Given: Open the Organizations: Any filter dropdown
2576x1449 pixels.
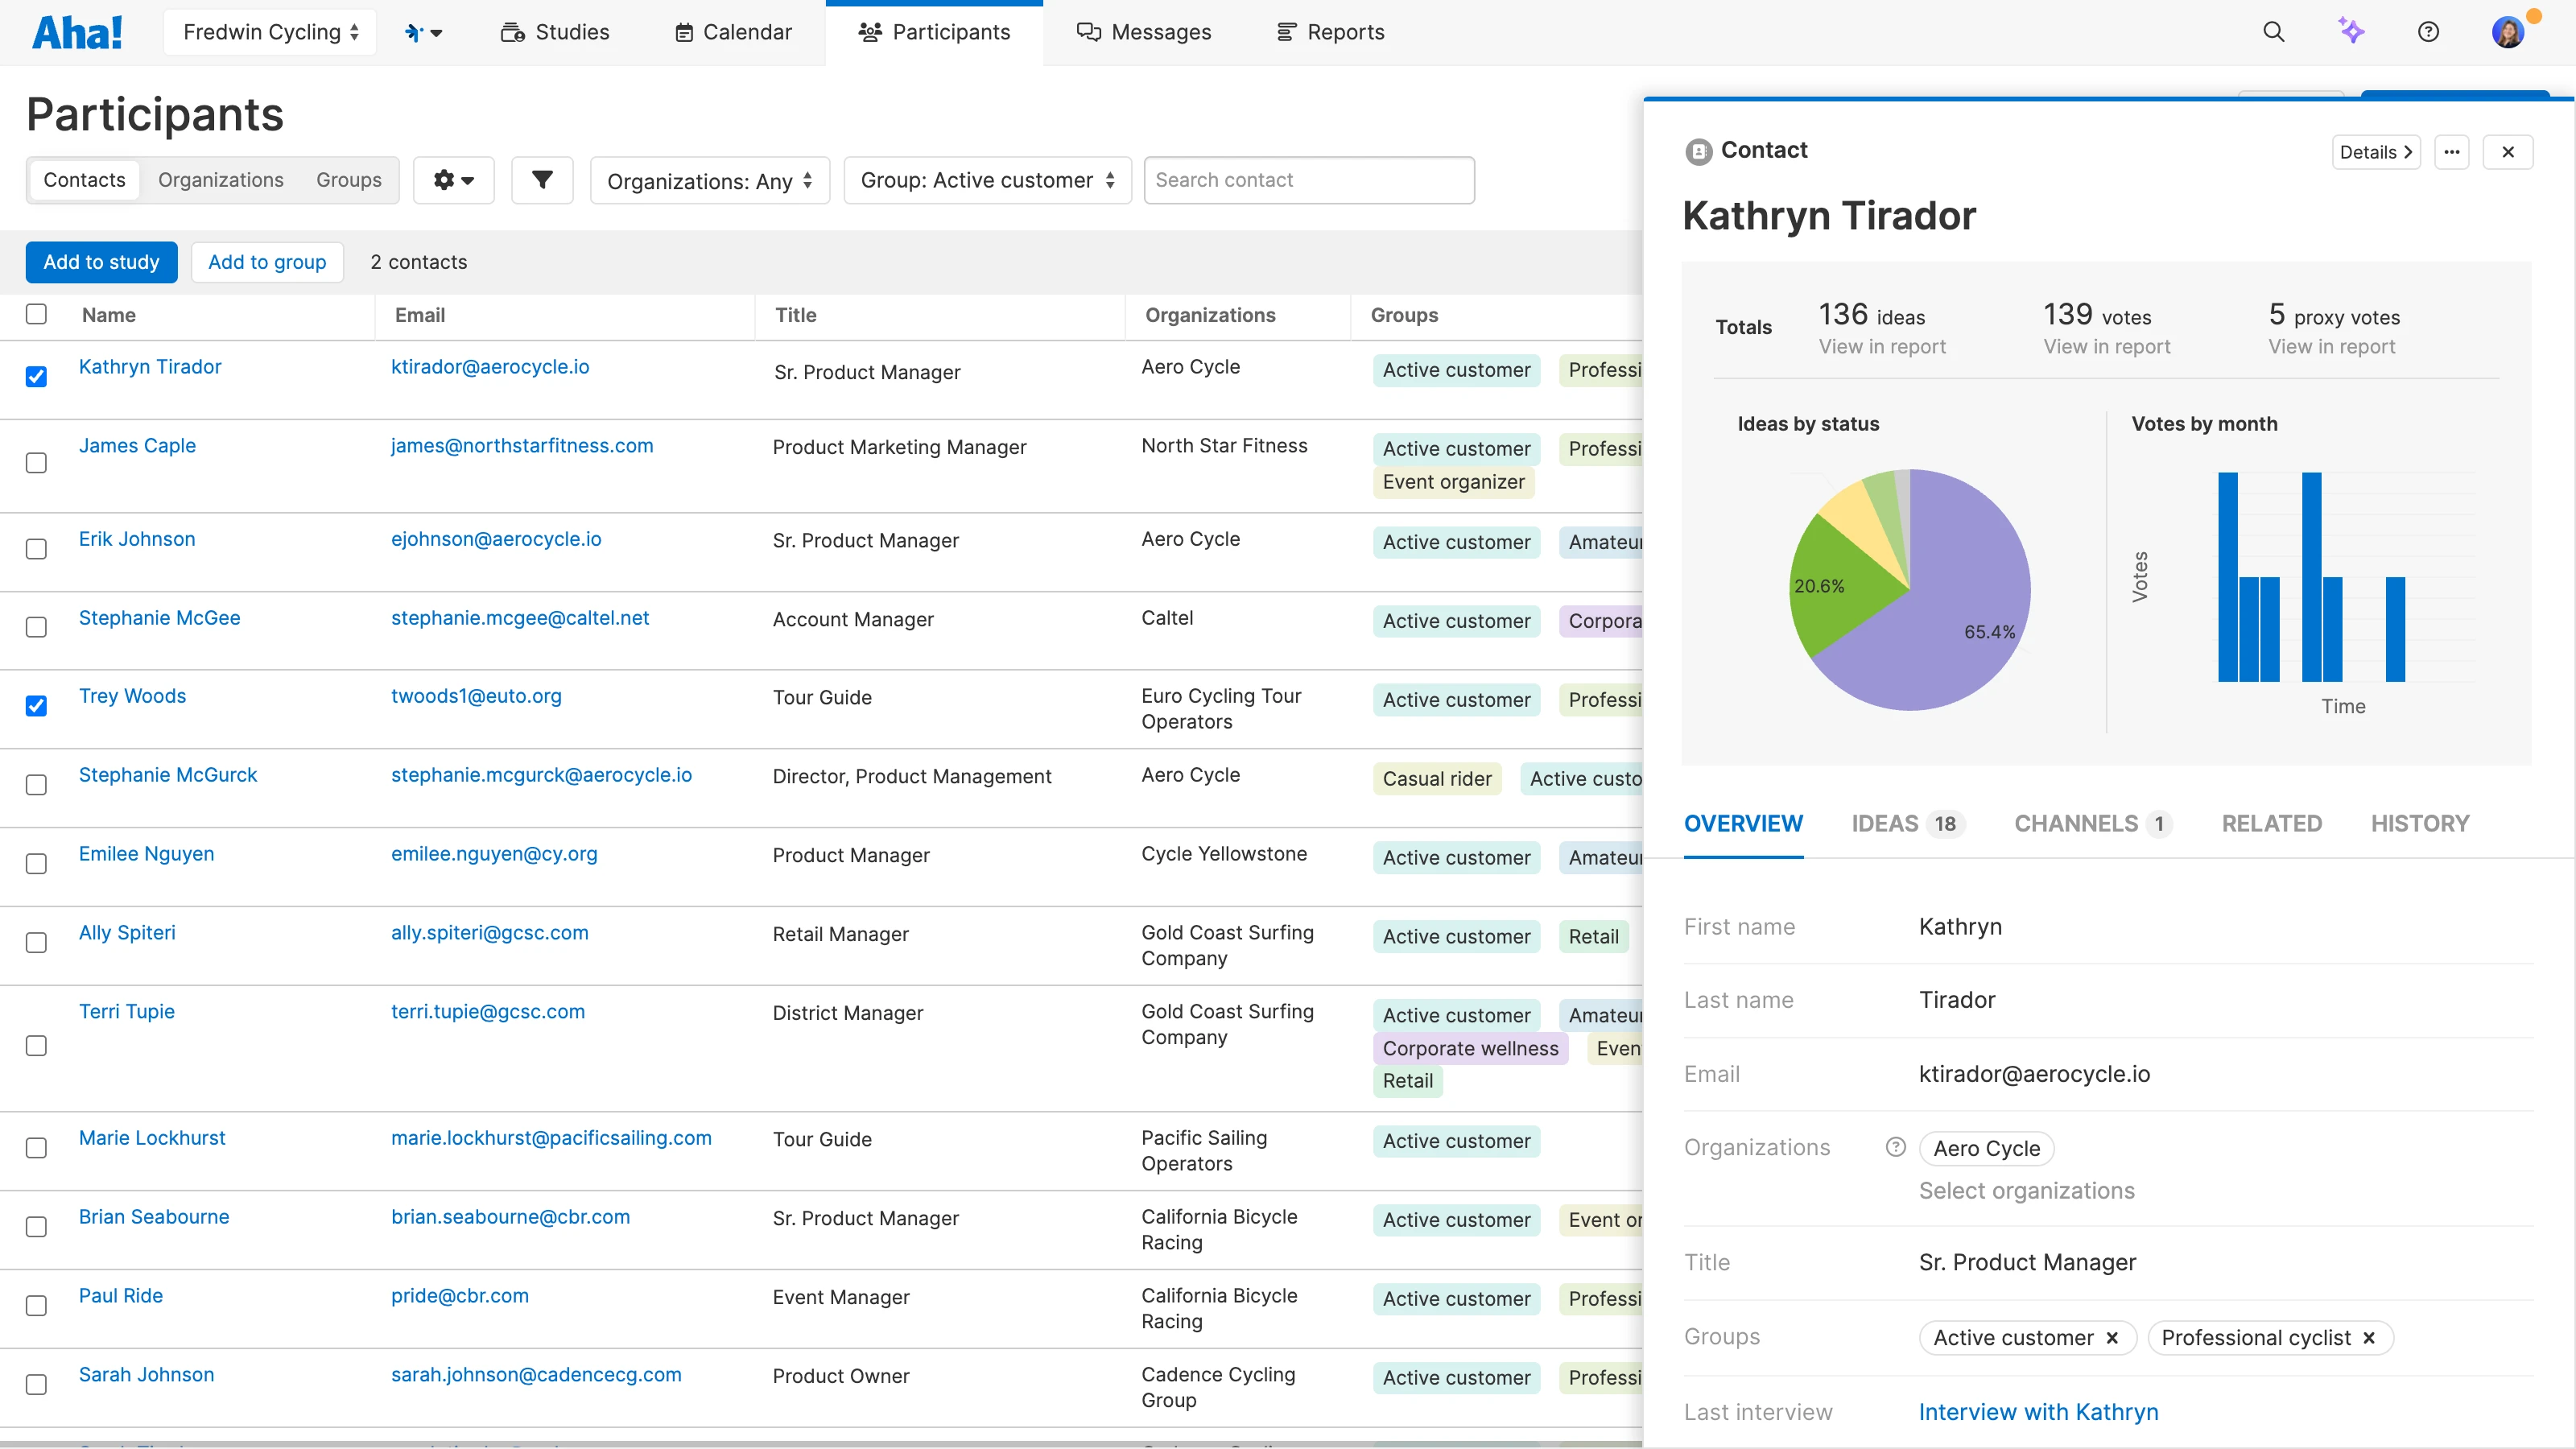Looking at the screenshot, I should point(709,180).
